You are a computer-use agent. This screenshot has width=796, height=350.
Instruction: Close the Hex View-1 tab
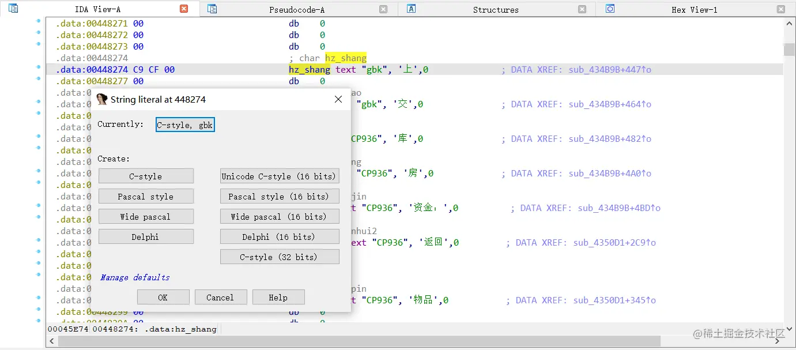(781, 9)
